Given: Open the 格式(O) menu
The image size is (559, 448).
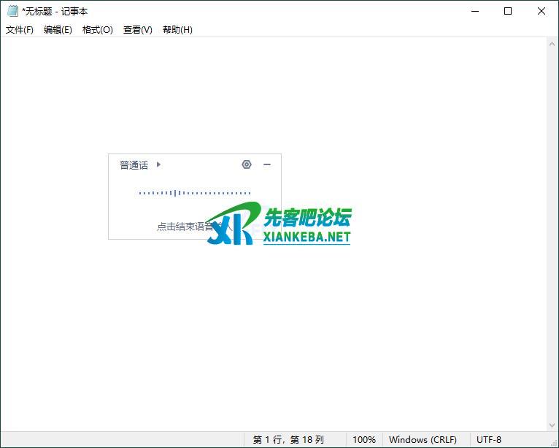Looking at the screenshot, I should pos(97,30).
